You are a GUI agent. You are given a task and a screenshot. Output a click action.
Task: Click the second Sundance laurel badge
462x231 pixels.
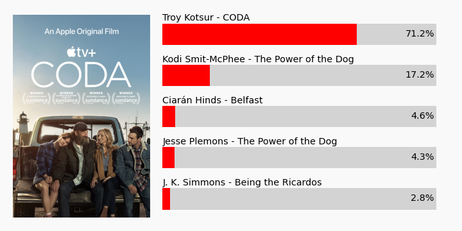tap(66, 98)
